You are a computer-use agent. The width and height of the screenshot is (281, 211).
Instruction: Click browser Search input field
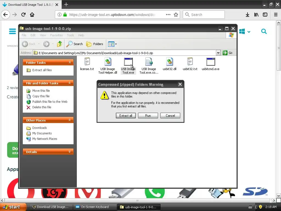[x=204, y=15]
